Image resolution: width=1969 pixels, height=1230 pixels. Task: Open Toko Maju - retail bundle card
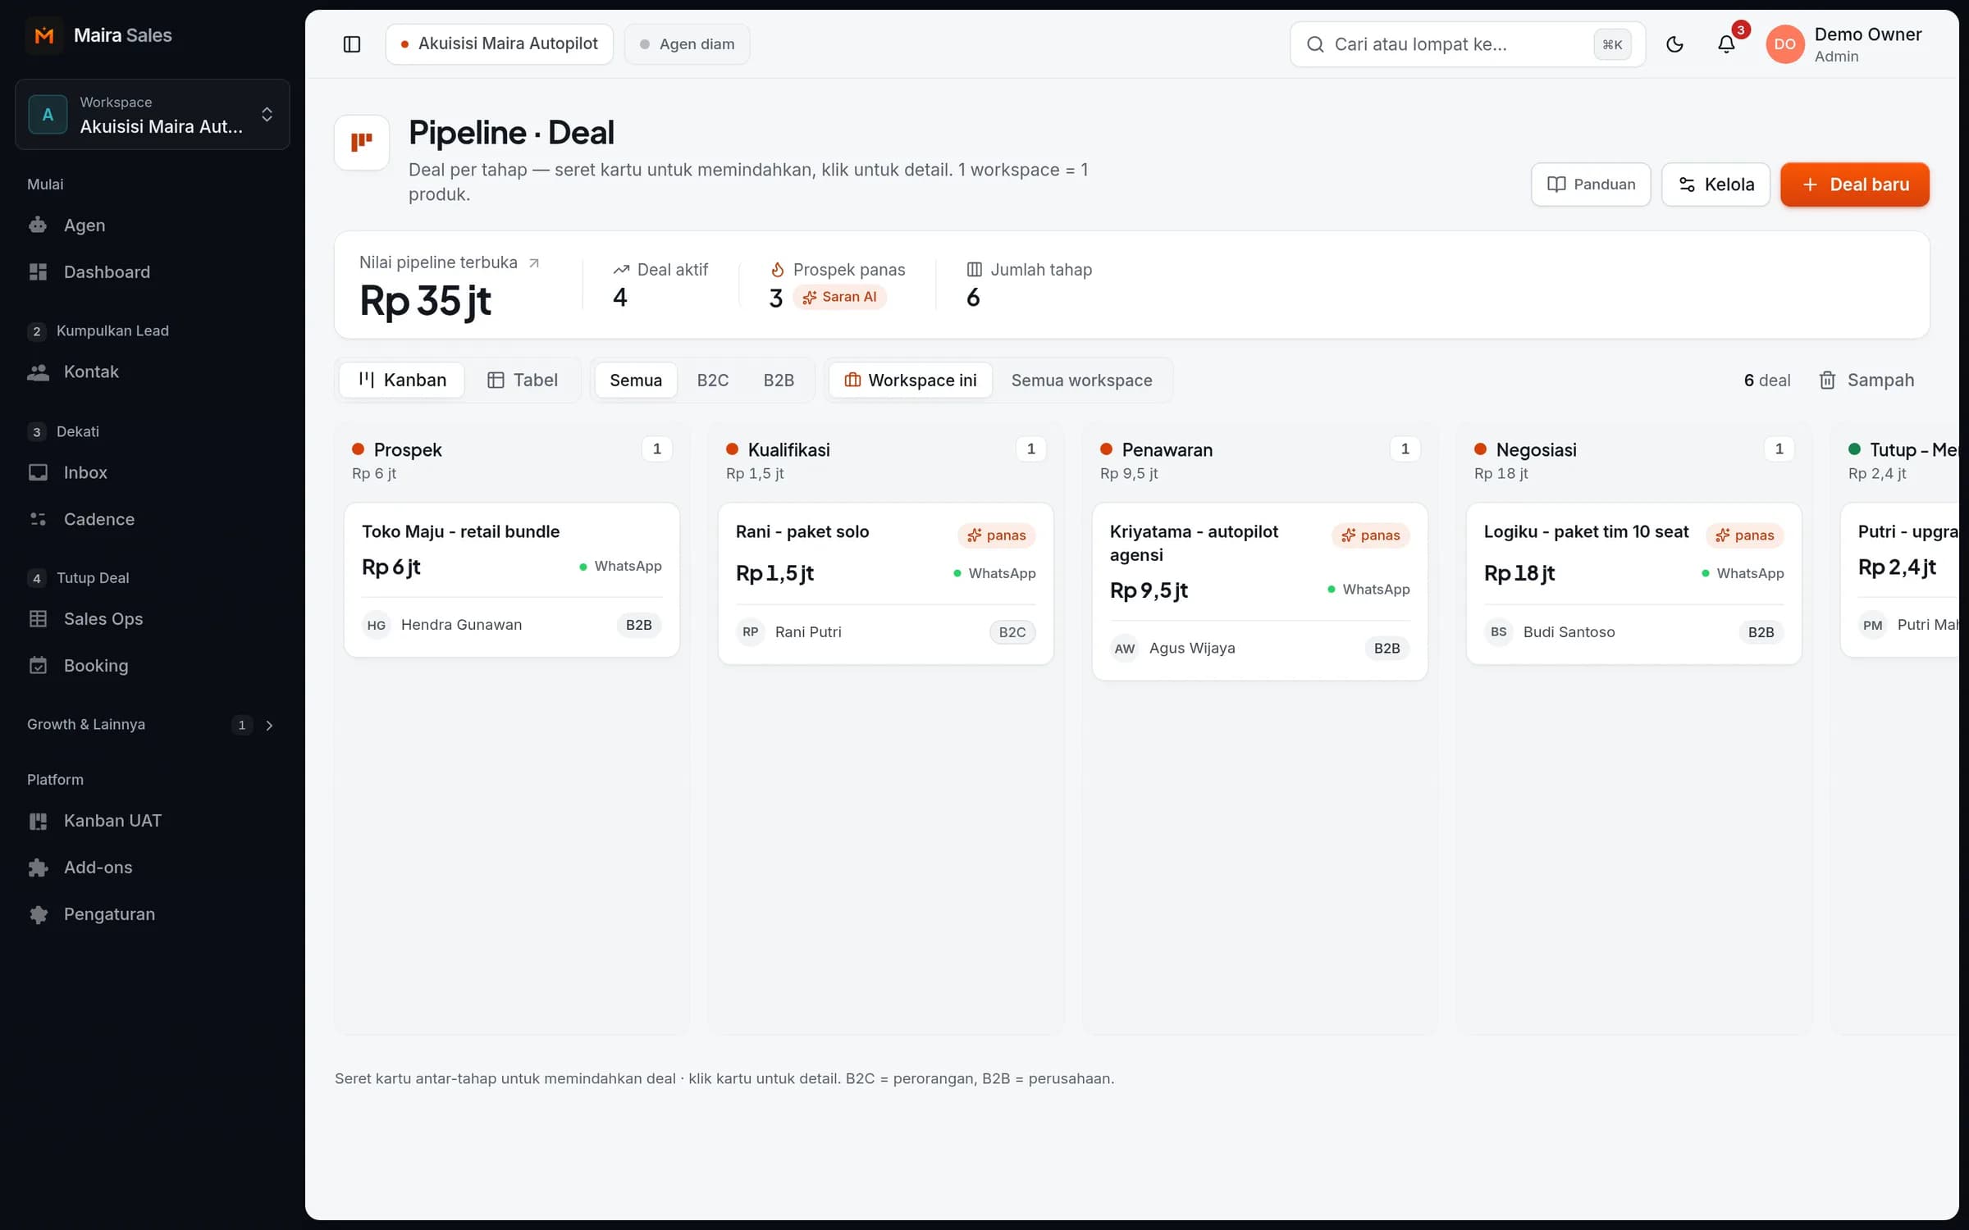click(512, 580)
